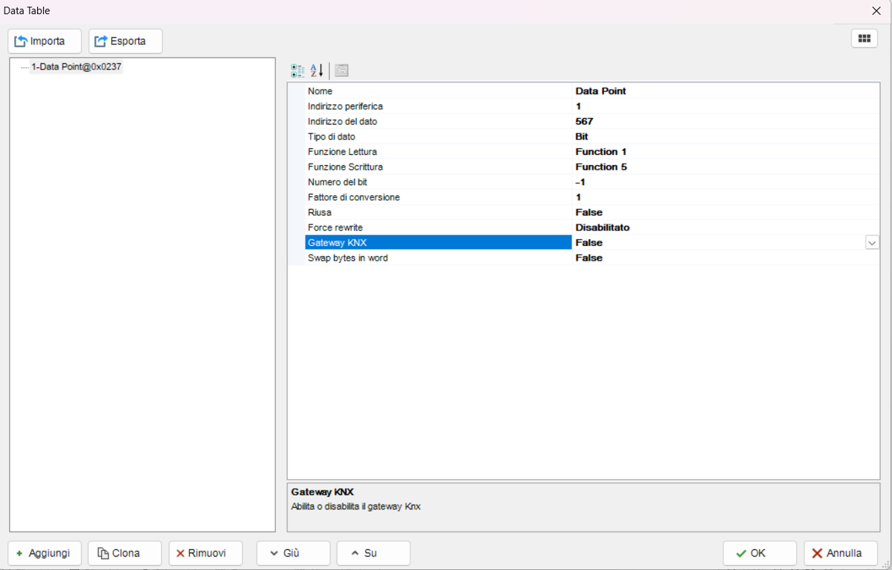892x570 pixels.
Task: Clone the data point with Clona
Action: point(125,553)
